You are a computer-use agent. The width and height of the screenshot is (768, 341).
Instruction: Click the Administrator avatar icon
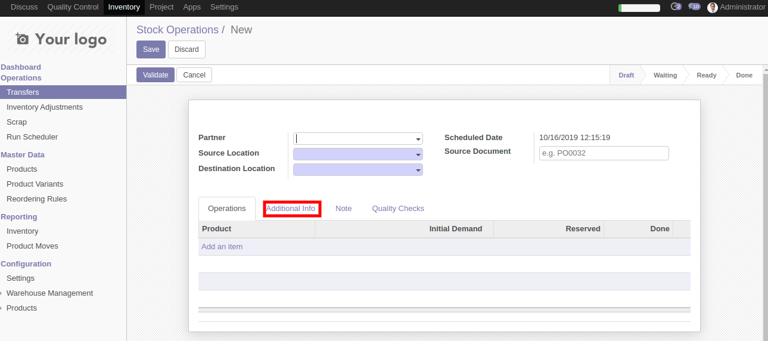712,8
